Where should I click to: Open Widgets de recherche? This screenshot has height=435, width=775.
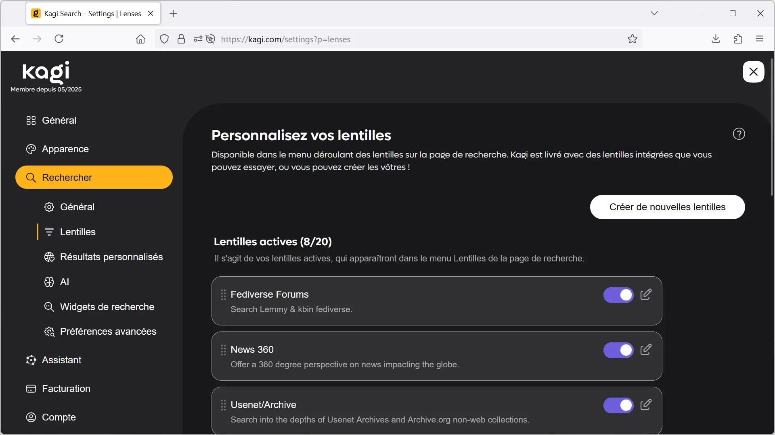coord(99,307)
